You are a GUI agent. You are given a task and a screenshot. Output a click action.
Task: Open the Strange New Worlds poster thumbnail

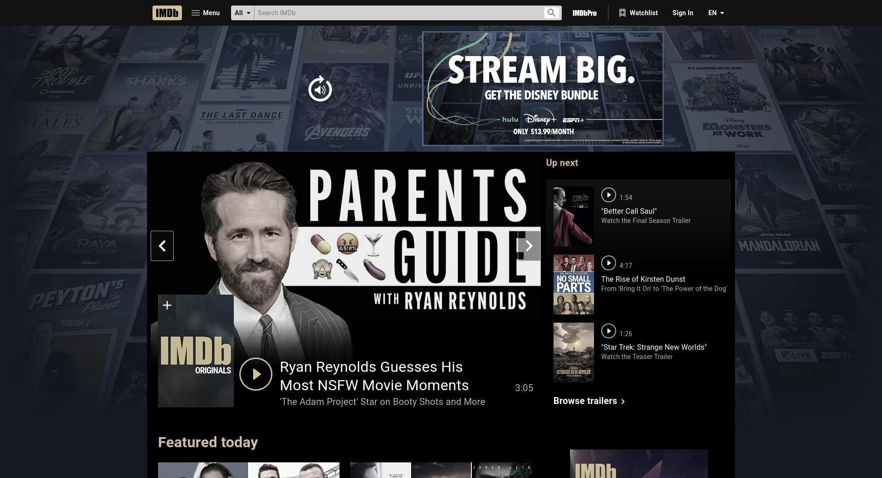[573, 353]
